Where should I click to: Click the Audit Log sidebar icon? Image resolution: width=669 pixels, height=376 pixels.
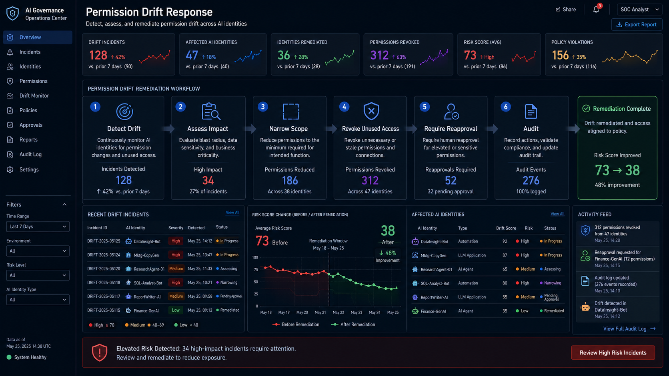point(10,154)
